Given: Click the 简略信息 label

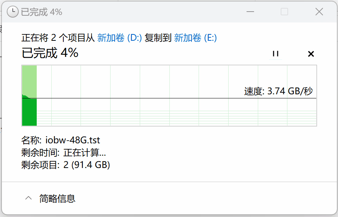Looking at the screenshot, I should pyautogui.click(x=57, y=198).
